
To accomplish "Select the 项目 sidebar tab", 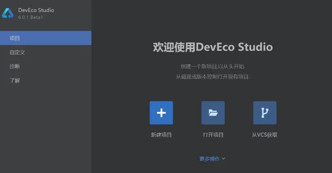I will tap(46, 38).
